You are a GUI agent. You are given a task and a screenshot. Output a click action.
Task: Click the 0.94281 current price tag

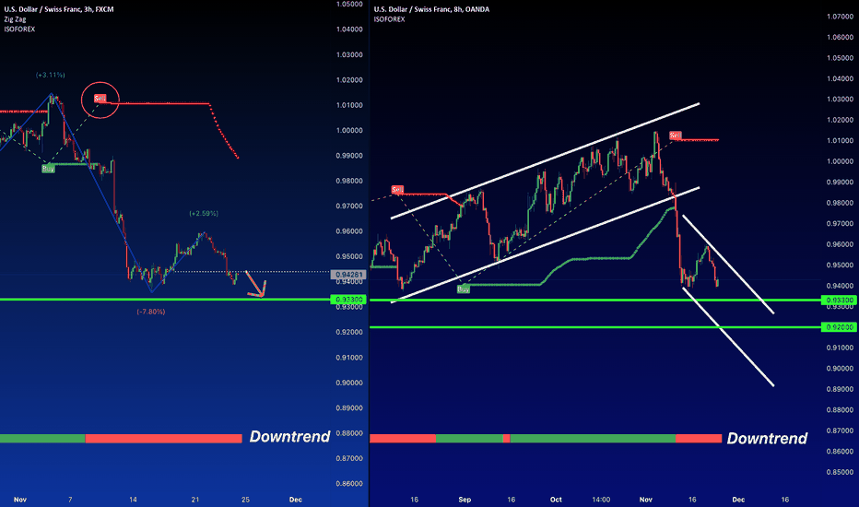pyautogui.click(x=348, y=274)
